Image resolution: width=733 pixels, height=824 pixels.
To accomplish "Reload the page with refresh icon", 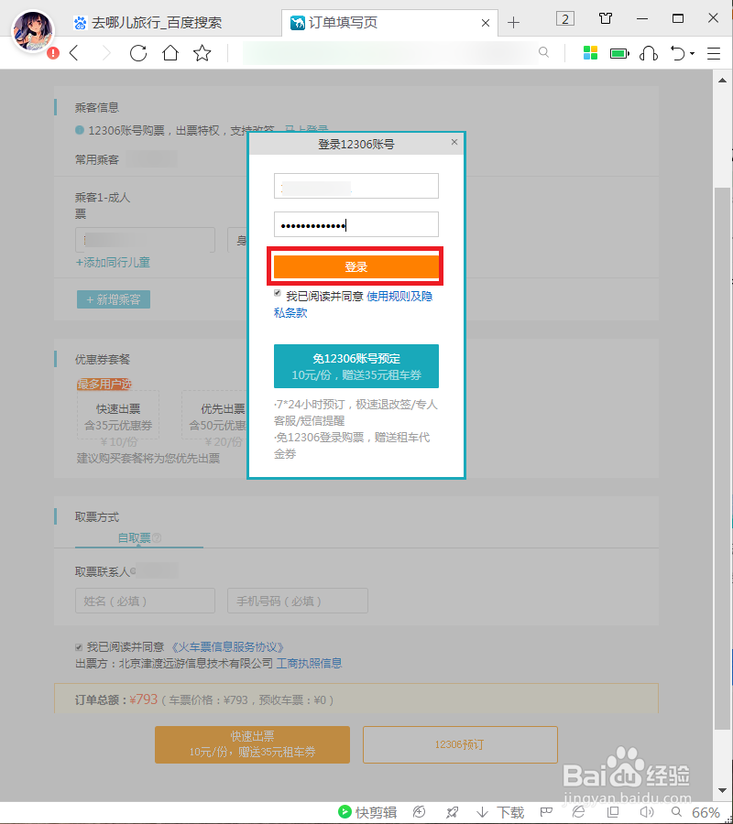I will pos(138,52).
